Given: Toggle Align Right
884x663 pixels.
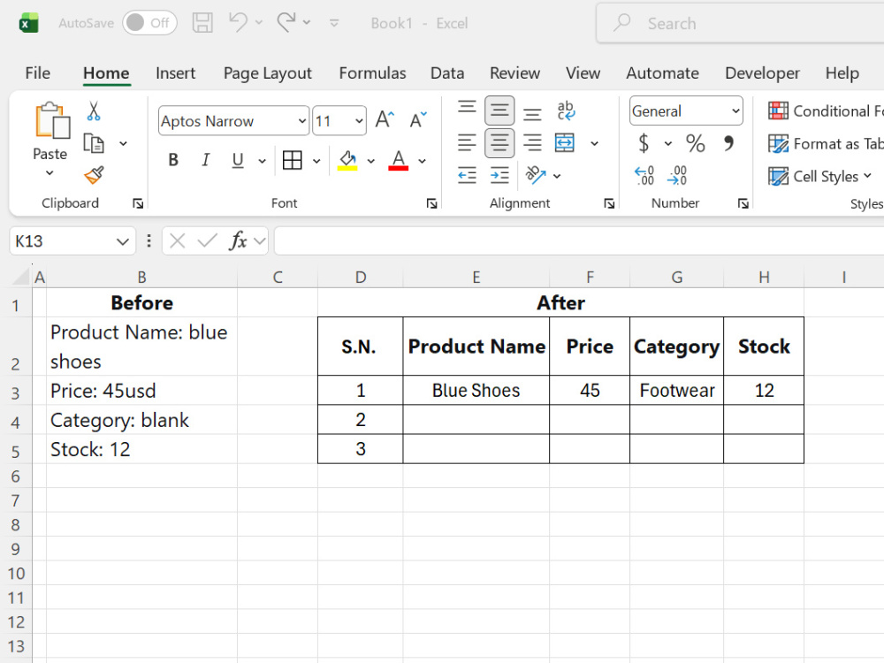Looking at the screenshot, I should tap(532, 143).
